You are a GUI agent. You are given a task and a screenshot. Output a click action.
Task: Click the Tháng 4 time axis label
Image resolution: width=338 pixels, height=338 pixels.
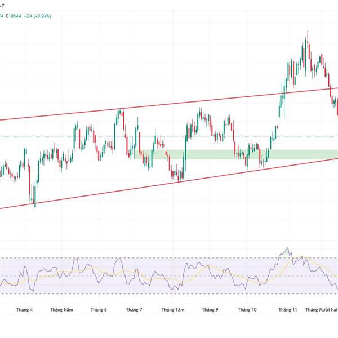click(x=24, y=310)
